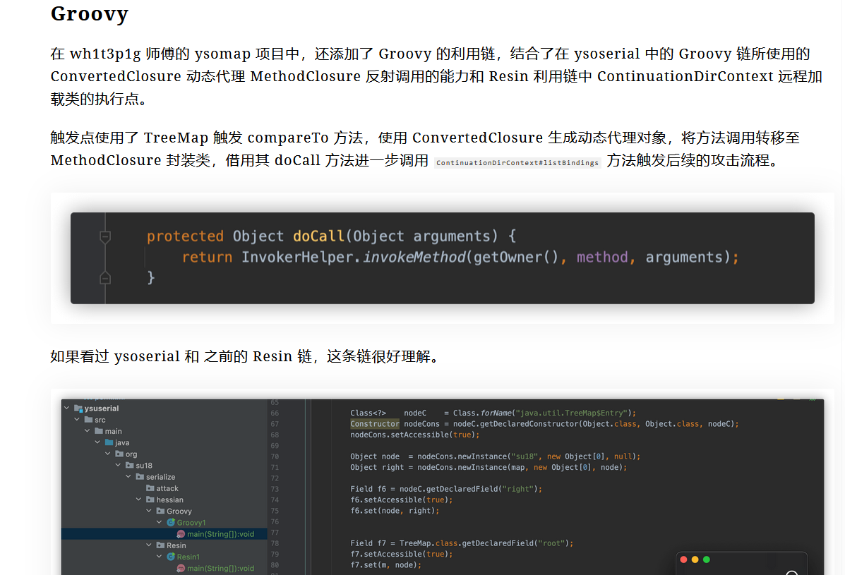This screenshot has width=845, height=575.
Task: Click the Groovy section heading
Action: pyautogui.click(x=90, y=14)
